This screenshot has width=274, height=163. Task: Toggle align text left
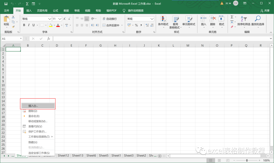pyautogui.click(x=77, y=25)
